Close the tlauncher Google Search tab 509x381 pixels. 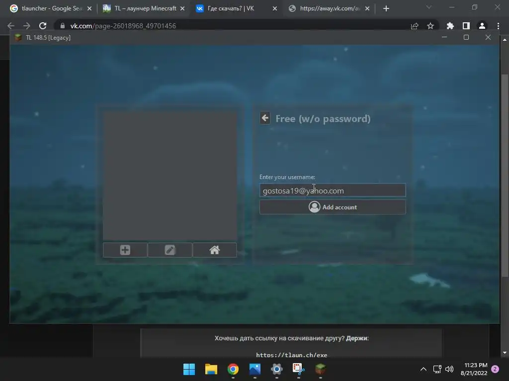[x=89, y=8]
